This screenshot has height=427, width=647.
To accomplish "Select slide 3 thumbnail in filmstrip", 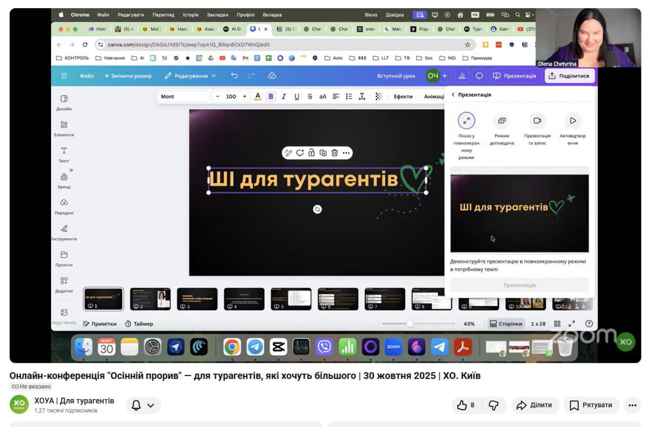I will click(197, 299).
